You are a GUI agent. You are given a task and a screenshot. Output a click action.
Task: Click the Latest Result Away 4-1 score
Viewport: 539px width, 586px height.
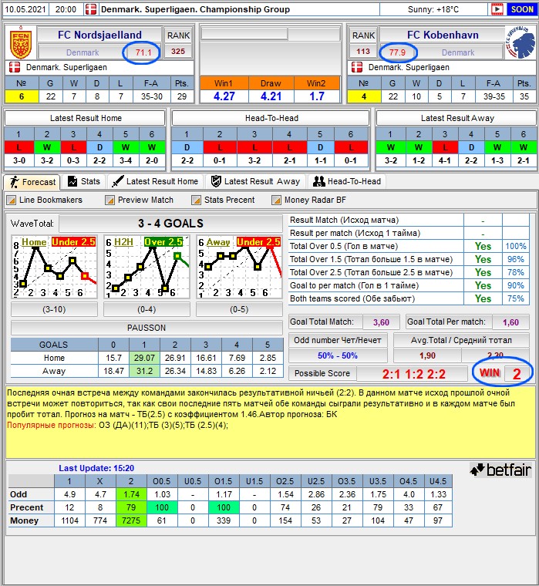tap(445, 160)
